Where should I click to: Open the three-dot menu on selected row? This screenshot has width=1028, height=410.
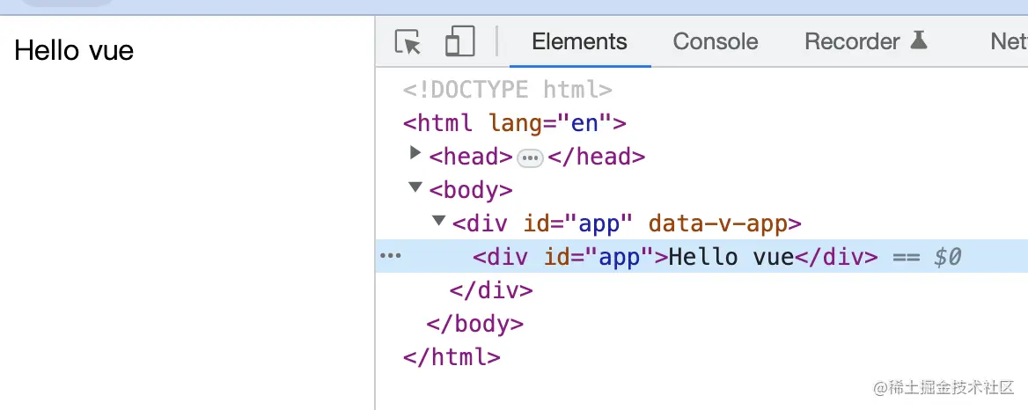pyautogui.click(x=390, y=256)
